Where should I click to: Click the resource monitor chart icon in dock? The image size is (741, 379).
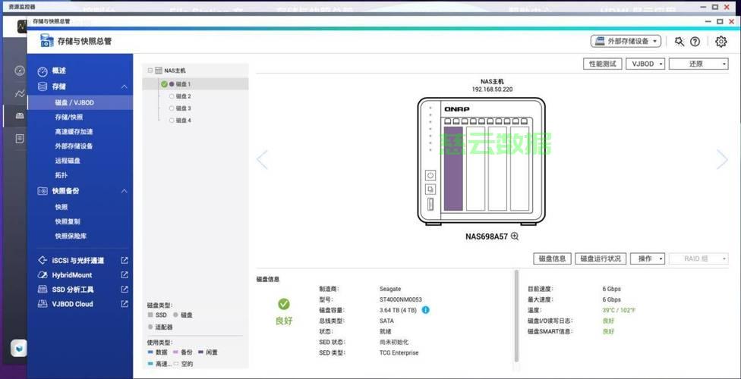pos(20,93)
